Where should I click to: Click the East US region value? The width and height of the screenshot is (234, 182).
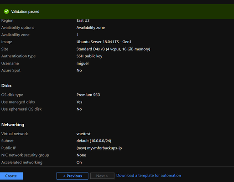pos(83,20)
